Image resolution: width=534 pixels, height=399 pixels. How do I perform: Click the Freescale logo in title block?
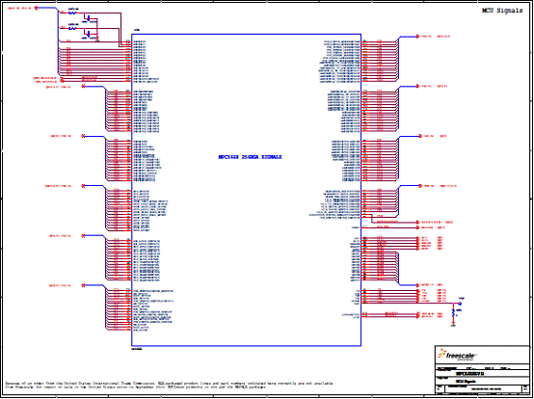(x=457, y=355)
